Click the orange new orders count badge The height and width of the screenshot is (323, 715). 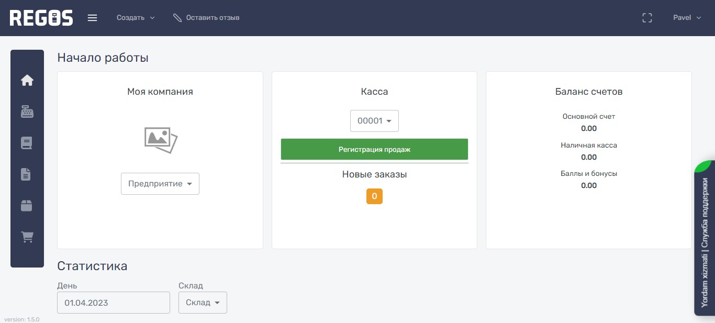374,197
